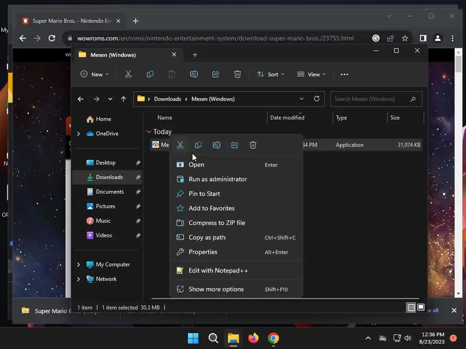Image resolution: width=466 pixels, height=349 pixels.
Task: Bookmark this page with the star icon
Action: tap(405, 38)
